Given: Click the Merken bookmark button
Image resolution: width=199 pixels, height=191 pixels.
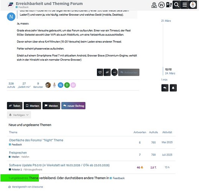Looking at the screenshot, I should [x=32, y=106].
